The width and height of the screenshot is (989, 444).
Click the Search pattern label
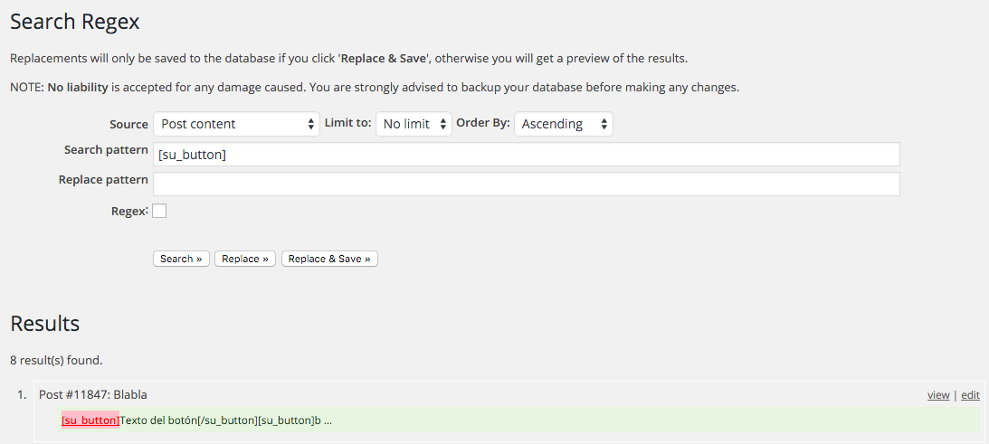coord(106,150)
